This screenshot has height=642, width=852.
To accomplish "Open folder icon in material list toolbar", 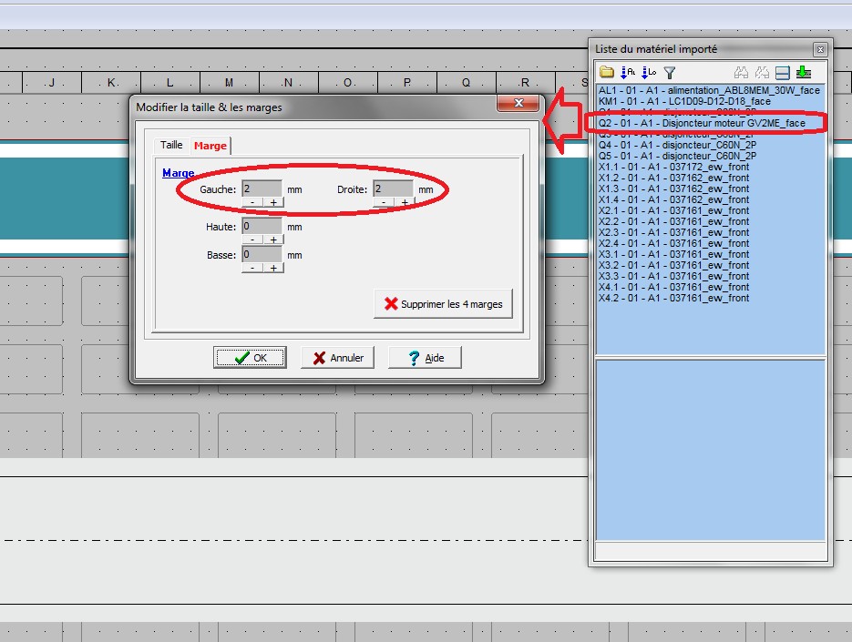I will coord(607,72).
